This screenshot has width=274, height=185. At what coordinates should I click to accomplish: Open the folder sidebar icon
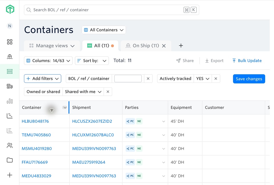pos(10,160)
